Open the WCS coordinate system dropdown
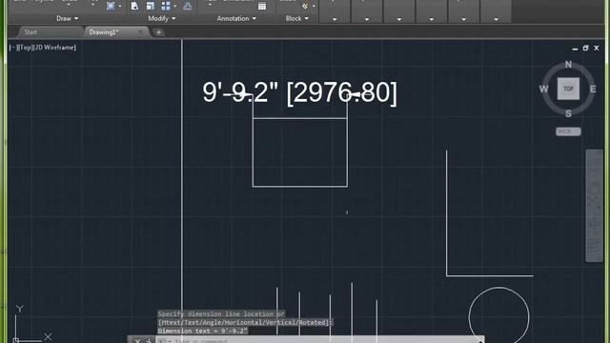 click(568, 131)
